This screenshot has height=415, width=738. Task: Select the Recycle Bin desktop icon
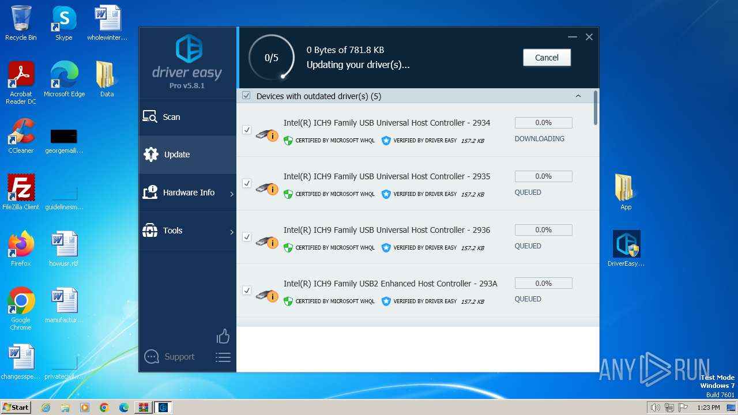tap(21, 23)
